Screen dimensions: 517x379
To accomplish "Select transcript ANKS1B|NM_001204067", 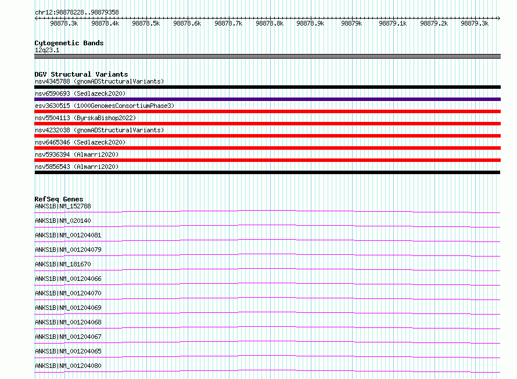I will pyautogui.click(x=68, y=337).
